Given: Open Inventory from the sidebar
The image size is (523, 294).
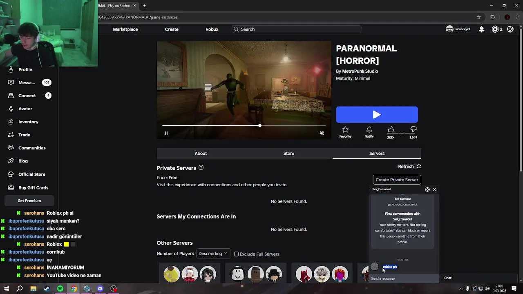Looking at the screenshot, I should coord(28,122).
